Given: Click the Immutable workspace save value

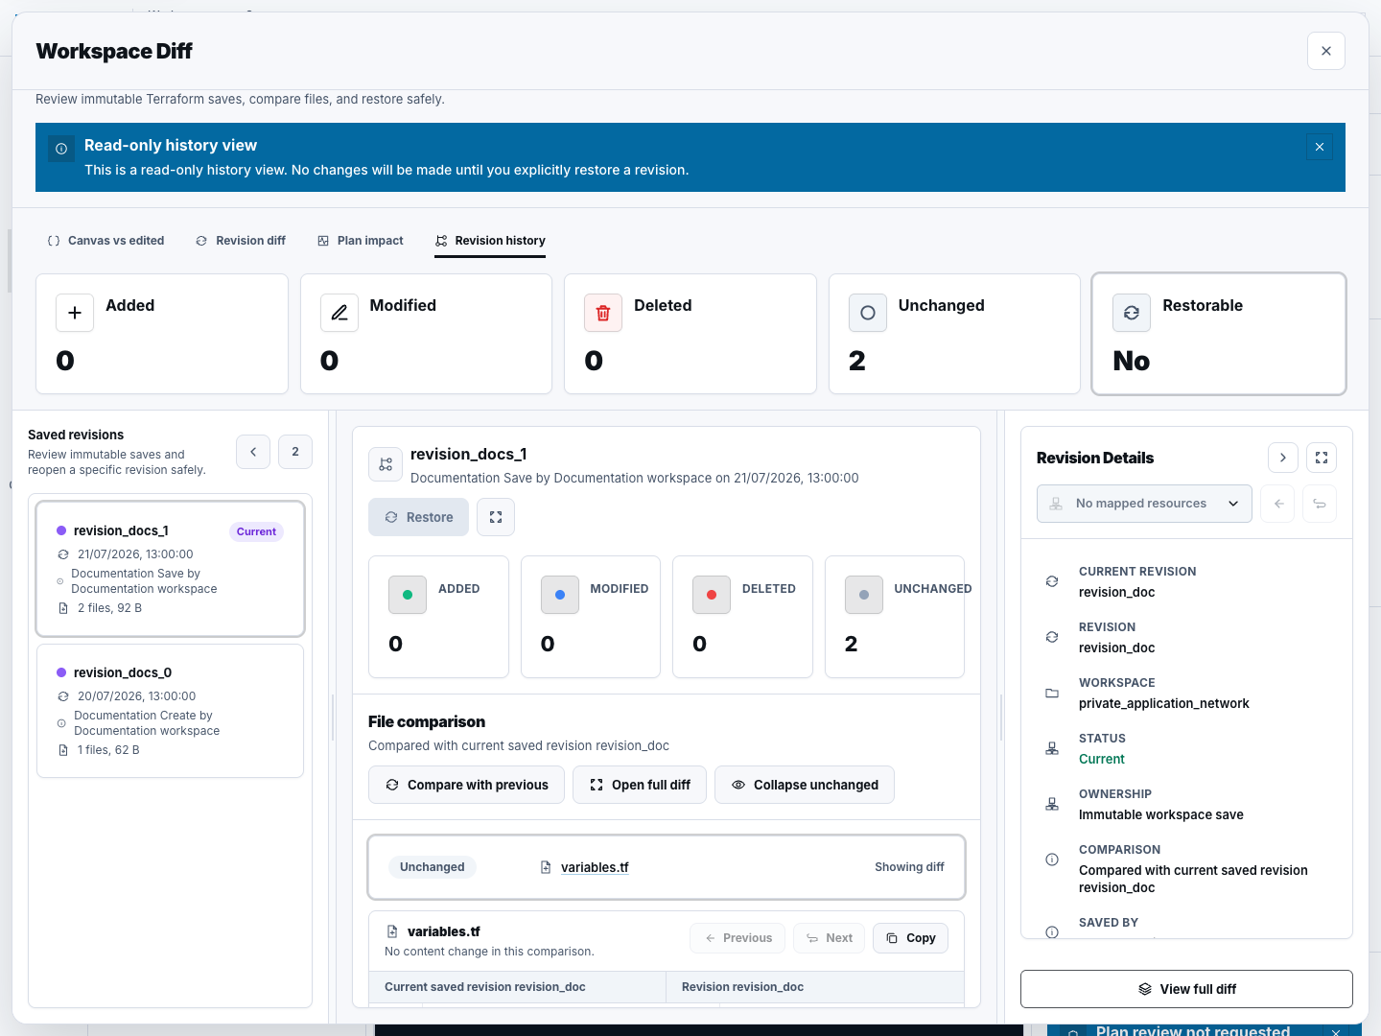Looking at the screenshot, I should click(x=1160, y=814).
